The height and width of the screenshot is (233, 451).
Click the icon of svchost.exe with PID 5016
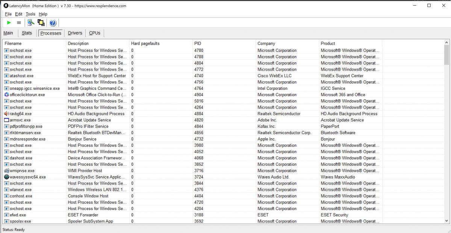[x=6, y=101]
